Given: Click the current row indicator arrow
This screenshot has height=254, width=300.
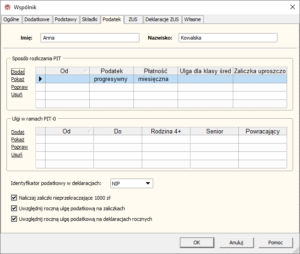Looking at the screenshot, I should pyautogui.click(x=40, y=79).
